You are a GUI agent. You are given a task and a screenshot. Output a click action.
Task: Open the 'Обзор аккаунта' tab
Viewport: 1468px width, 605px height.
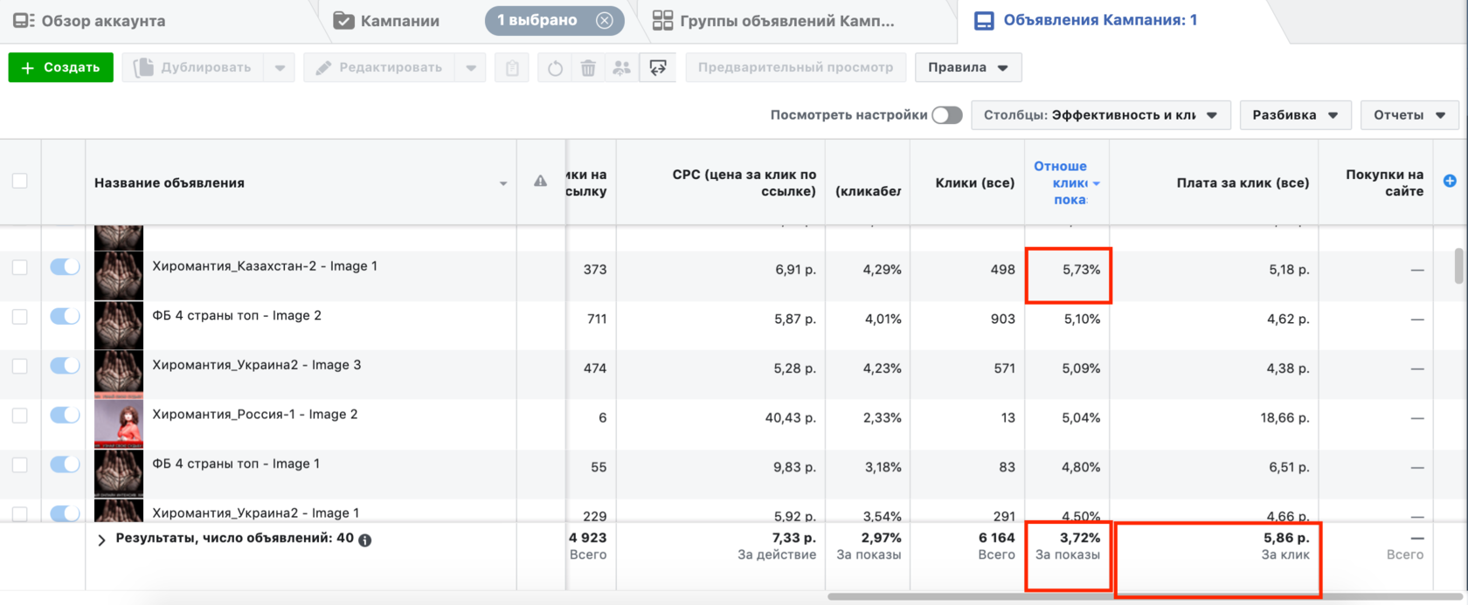pos(89,20)
